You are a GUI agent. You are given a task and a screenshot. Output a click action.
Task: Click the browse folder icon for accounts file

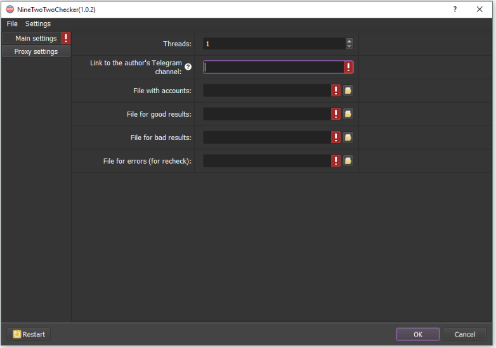click(x=348, y=91)
